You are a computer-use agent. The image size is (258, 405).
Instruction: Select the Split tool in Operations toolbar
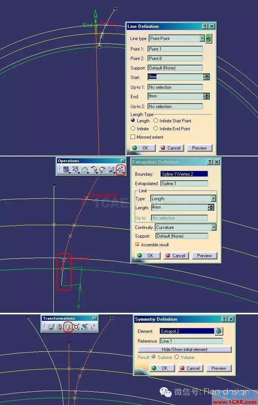76,169
